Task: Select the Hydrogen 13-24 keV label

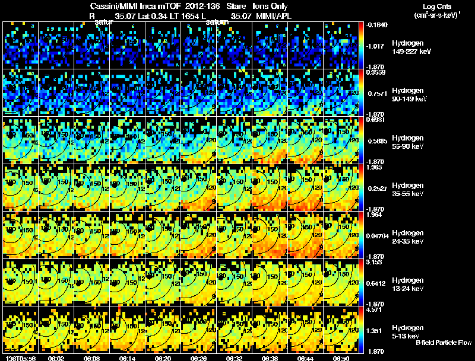Action: (x=408, y=284)
